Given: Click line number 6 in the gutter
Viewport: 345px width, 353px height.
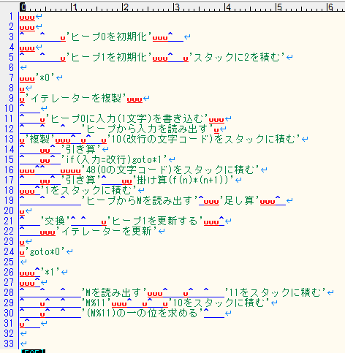Looking at the screenshot, I should [x=11, y=68].
